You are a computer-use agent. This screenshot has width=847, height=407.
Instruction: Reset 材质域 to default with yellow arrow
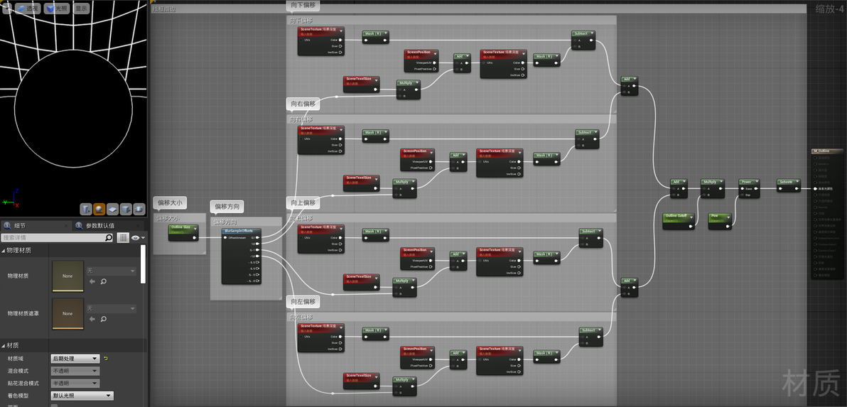(106, 359)
